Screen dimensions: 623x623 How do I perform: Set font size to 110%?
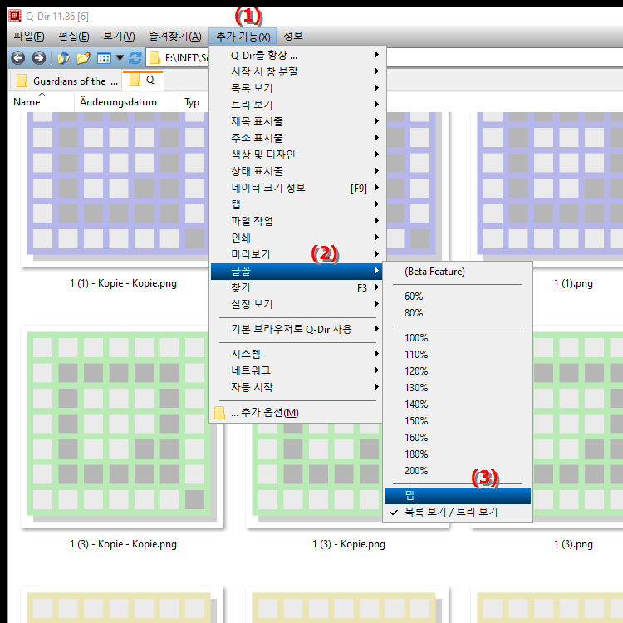(458, 355)
